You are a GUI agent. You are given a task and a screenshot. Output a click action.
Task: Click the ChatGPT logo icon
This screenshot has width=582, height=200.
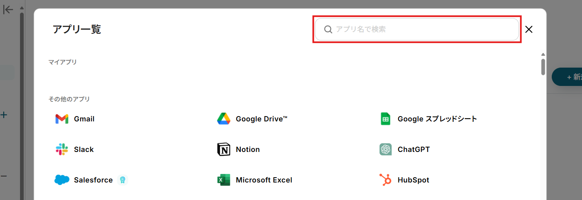pyautogui.click(x=385, y=149)
